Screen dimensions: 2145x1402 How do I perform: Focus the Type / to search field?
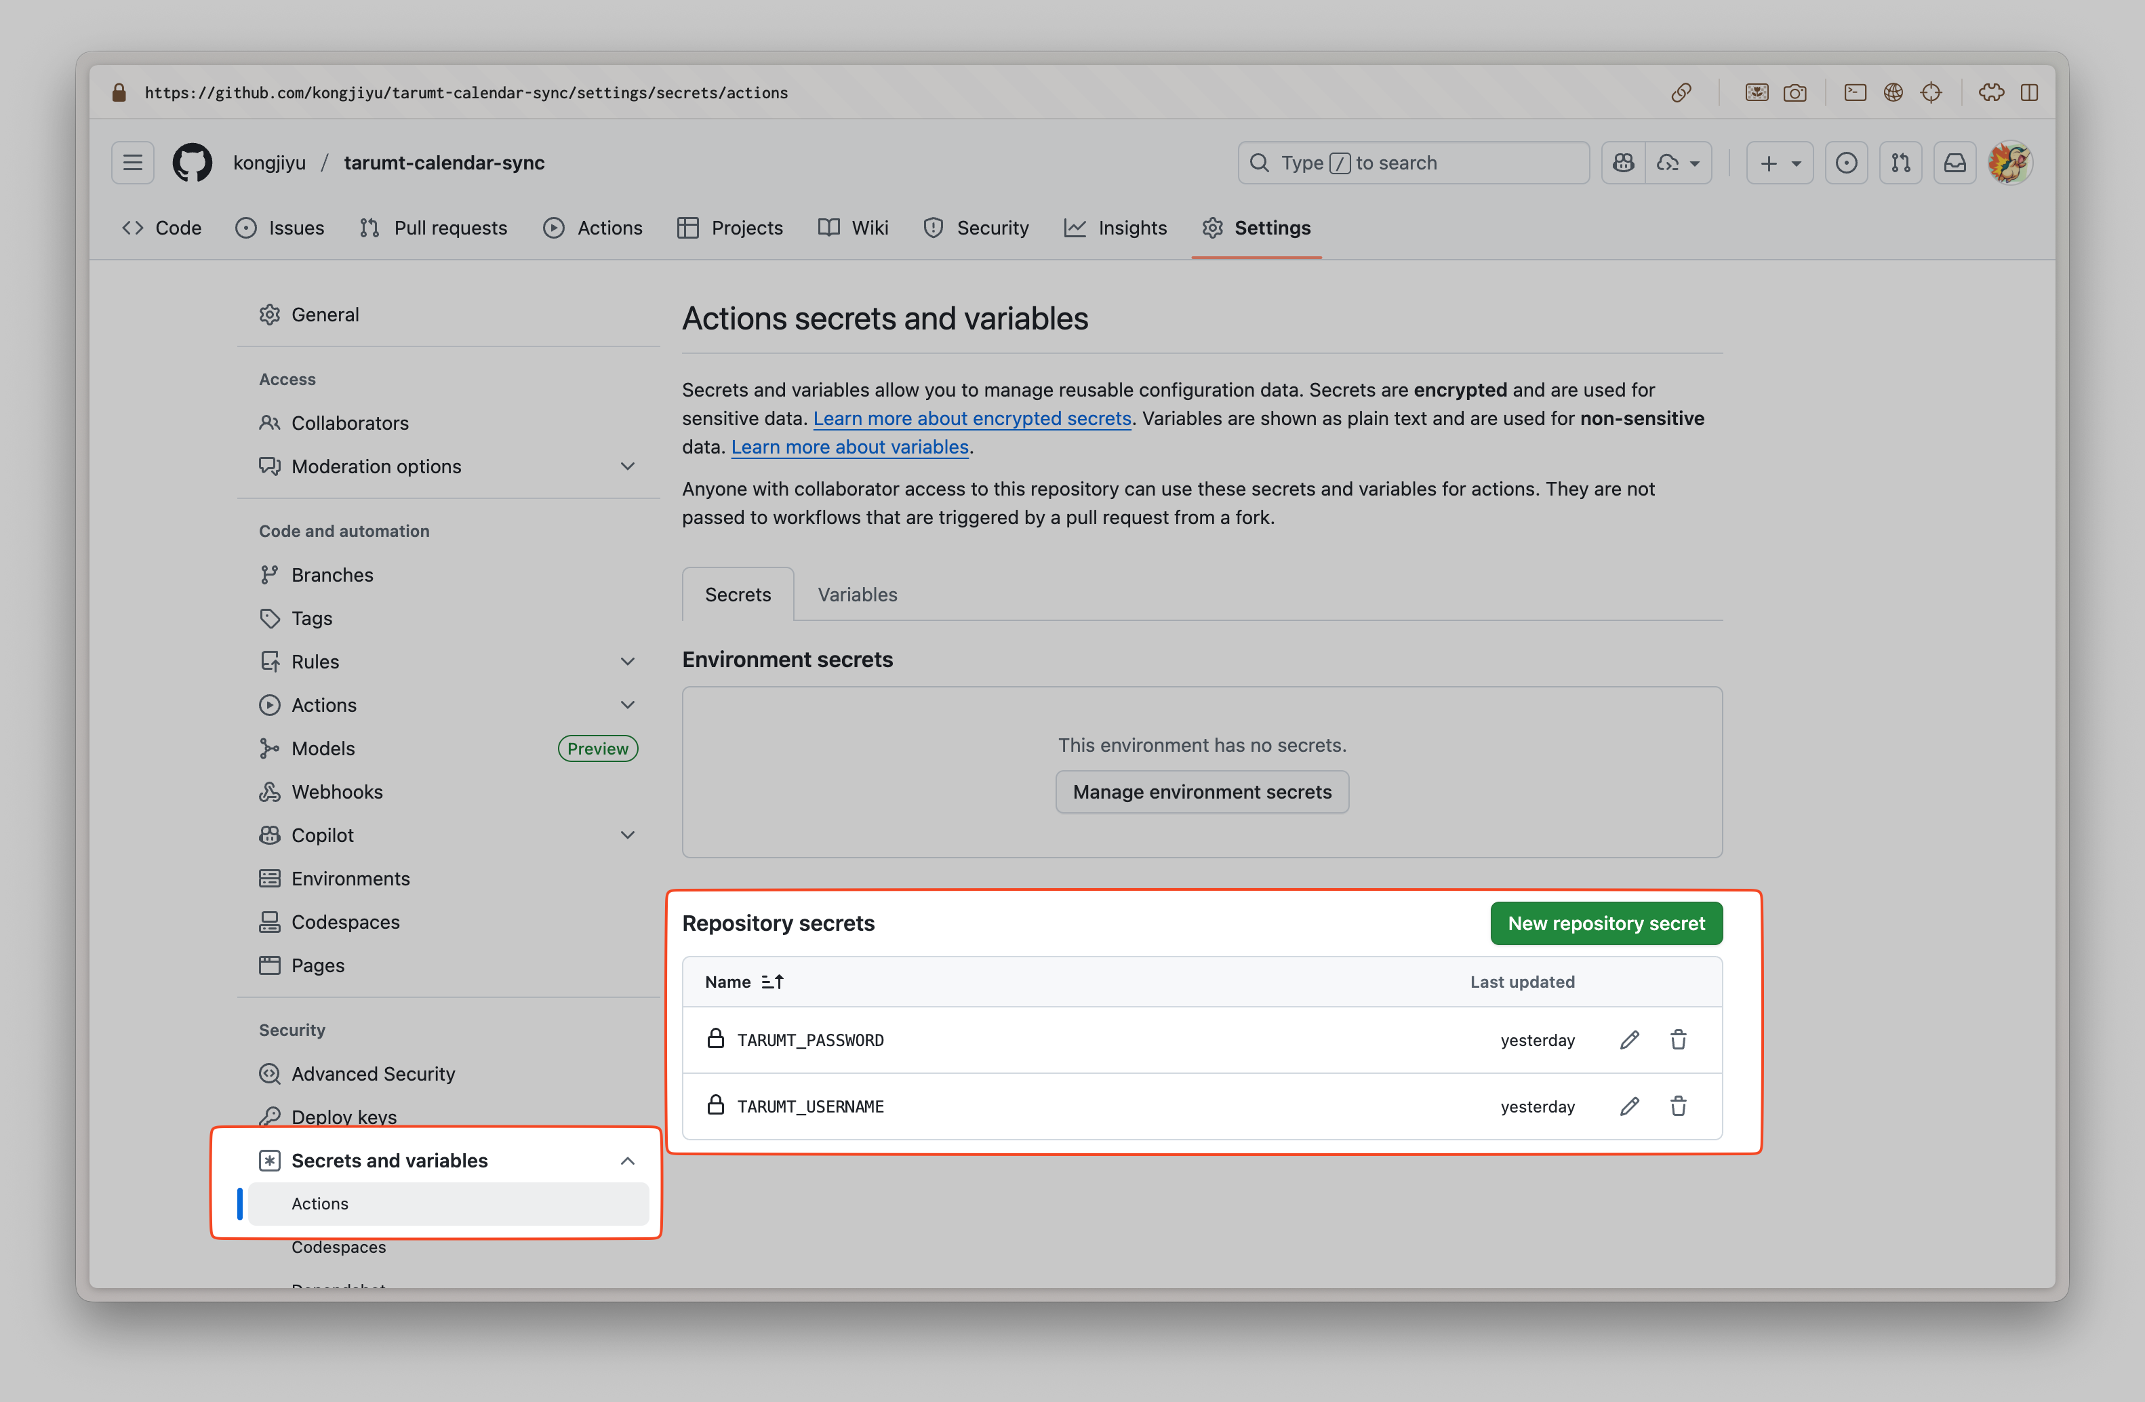[1412, 163]
